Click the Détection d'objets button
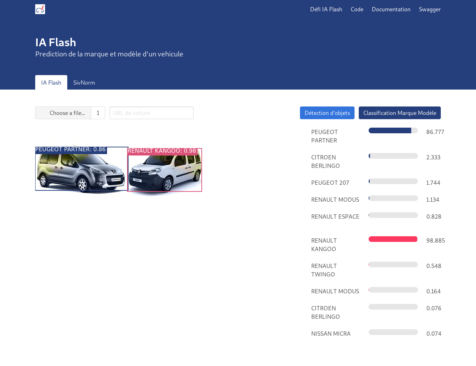This screenshot has width=476, height=366. 327,113
